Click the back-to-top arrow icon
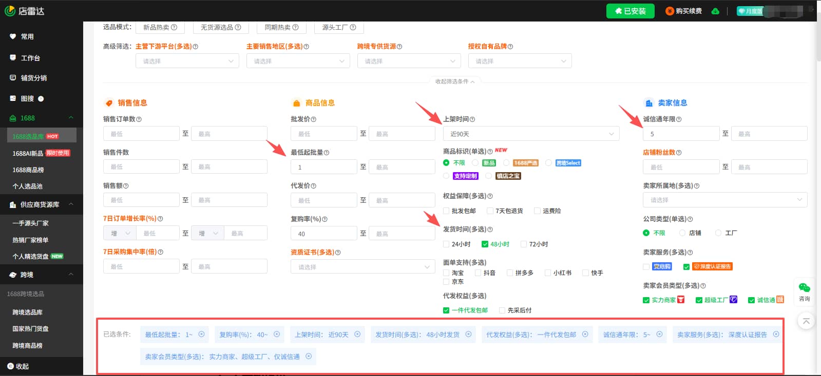821x376 pixels. [806, 321]
